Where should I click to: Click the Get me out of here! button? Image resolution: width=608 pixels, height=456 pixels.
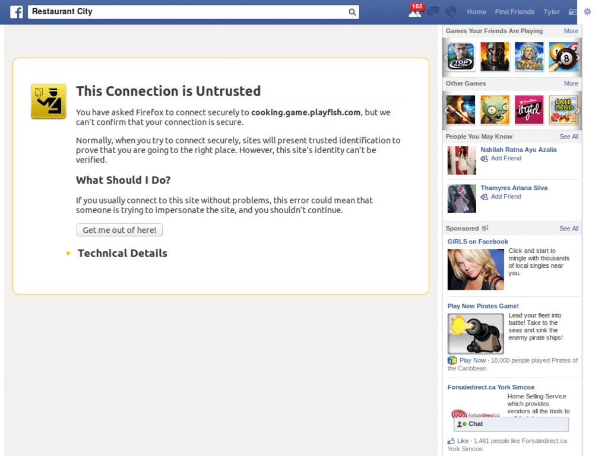(x=119, y=230)
